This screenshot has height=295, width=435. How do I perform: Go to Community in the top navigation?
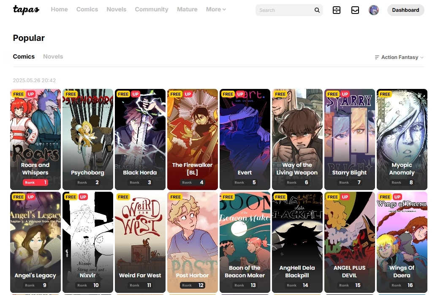[152, 9]
